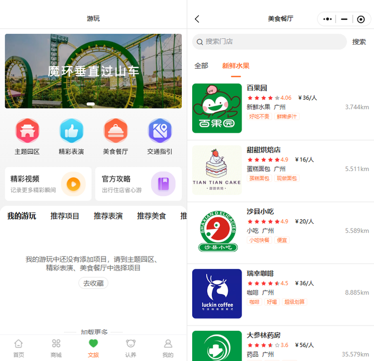The height and width of the screenshot is (361, 374).
Task: Close mini program via target circle icon
Action: click(360, 19)
